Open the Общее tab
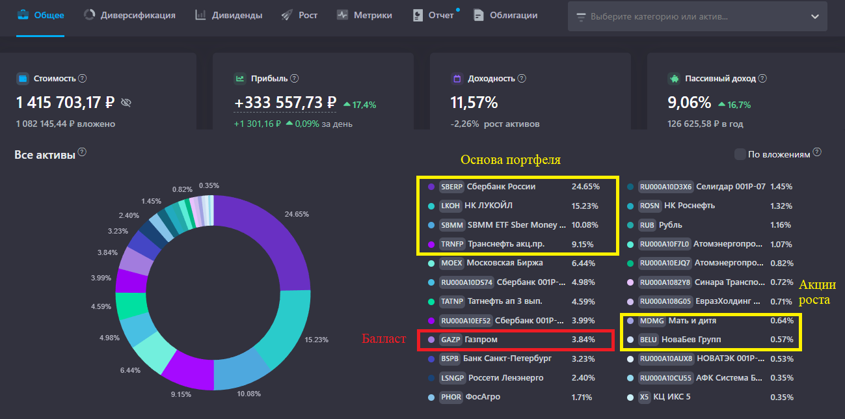 tap(40, 16)
